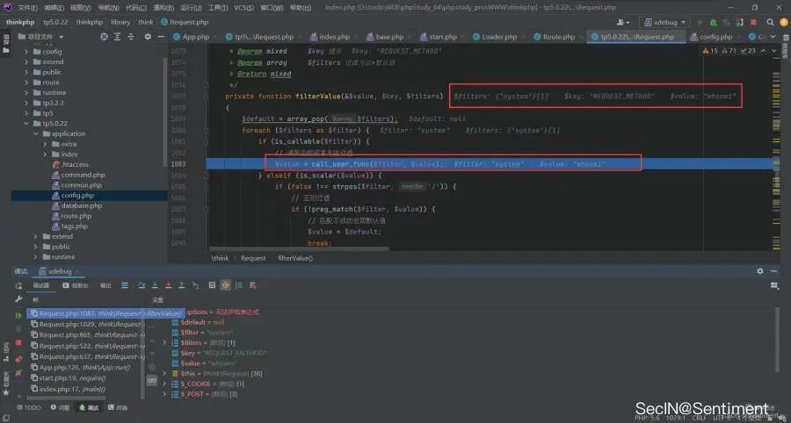Click the wrench settings icon in debug panel
The image size is (791, 423).
tap(18, 299)
